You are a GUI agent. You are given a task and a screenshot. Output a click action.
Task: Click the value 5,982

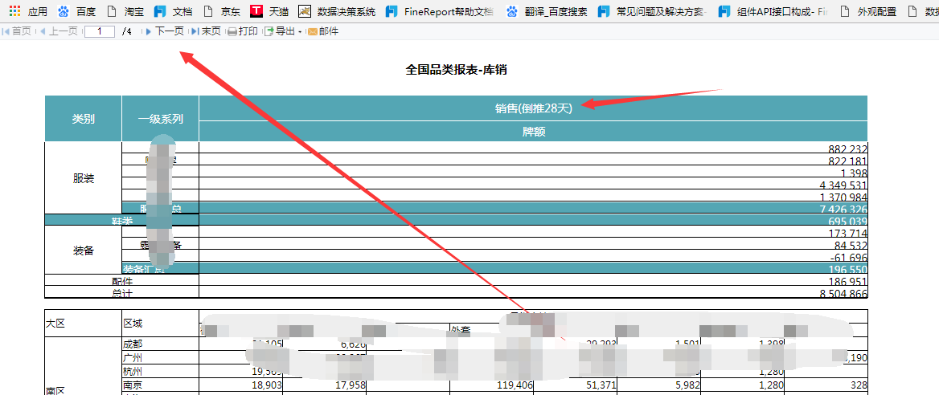click(688, 385)
